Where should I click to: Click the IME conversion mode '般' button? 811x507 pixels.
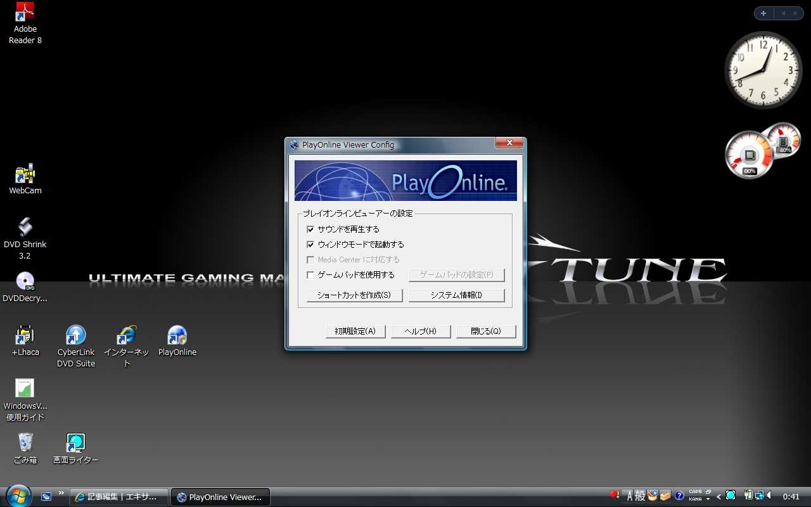click(x=640, y=496)
